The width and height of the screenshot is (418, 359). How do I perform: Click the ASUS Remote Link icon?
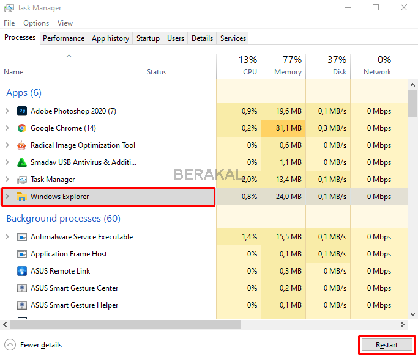pos(22,271)
